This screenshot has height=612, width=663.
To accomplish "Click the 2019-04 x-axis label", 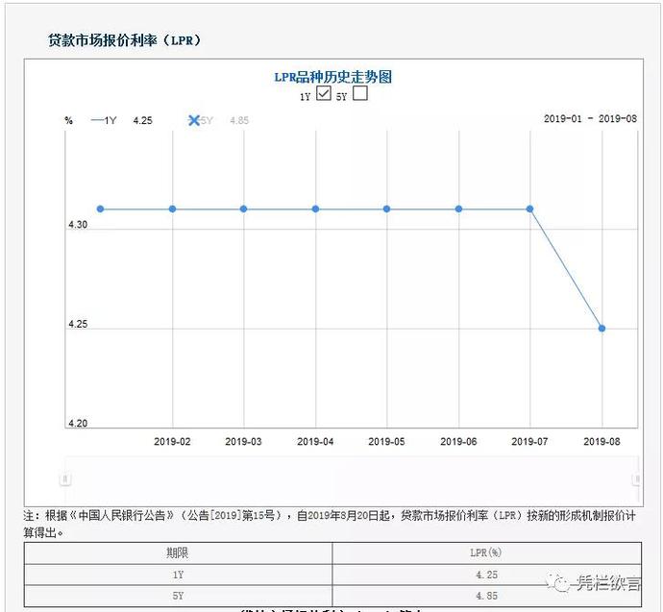I will [315, 442].
